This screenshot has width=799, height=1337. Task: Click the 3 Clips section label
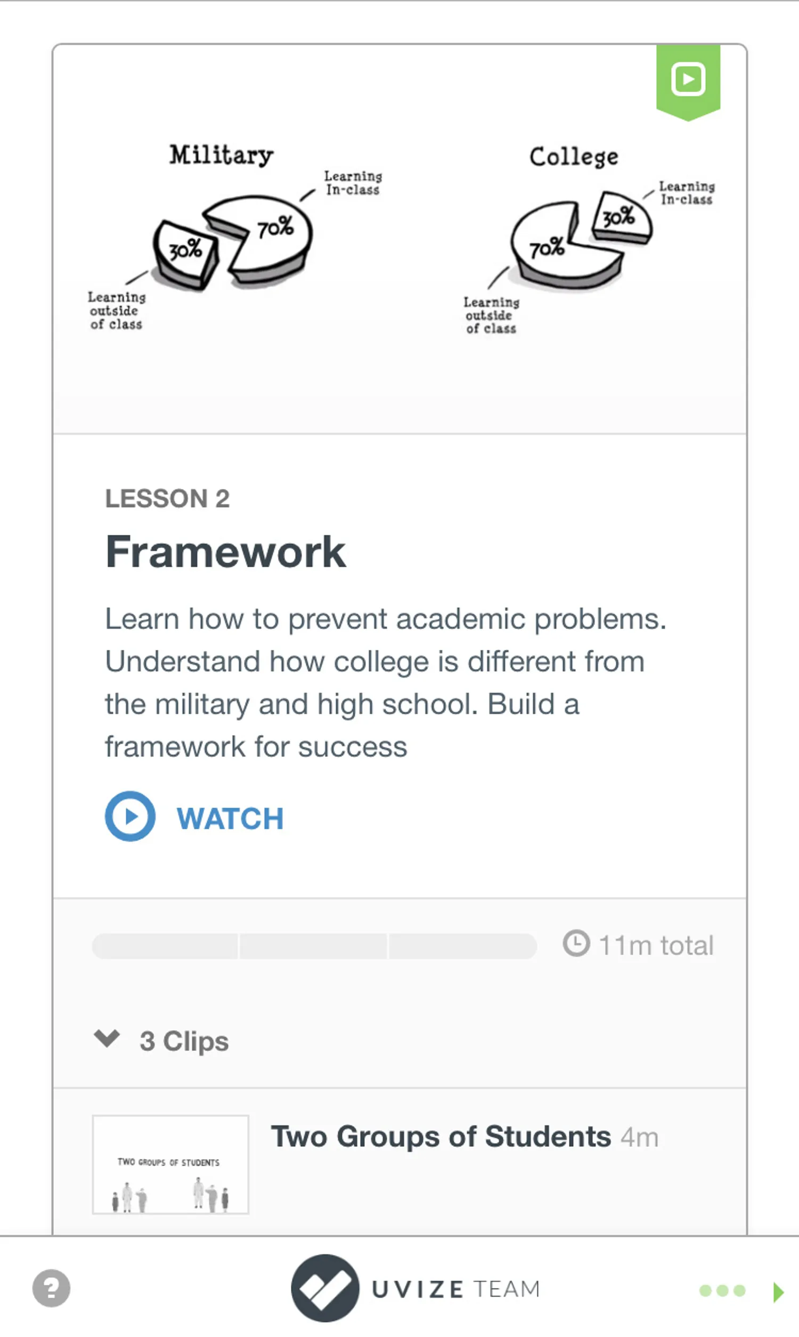point(184,1041)
